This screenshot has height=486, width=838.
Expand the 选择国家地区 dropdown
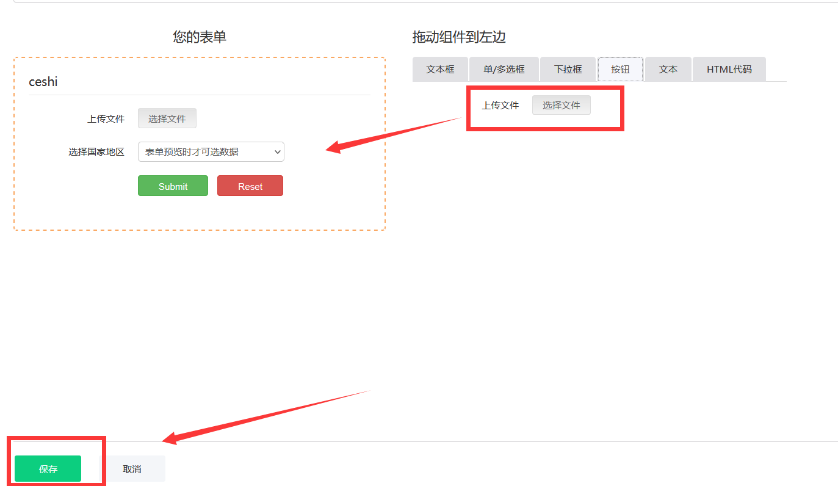coord(211,152)
